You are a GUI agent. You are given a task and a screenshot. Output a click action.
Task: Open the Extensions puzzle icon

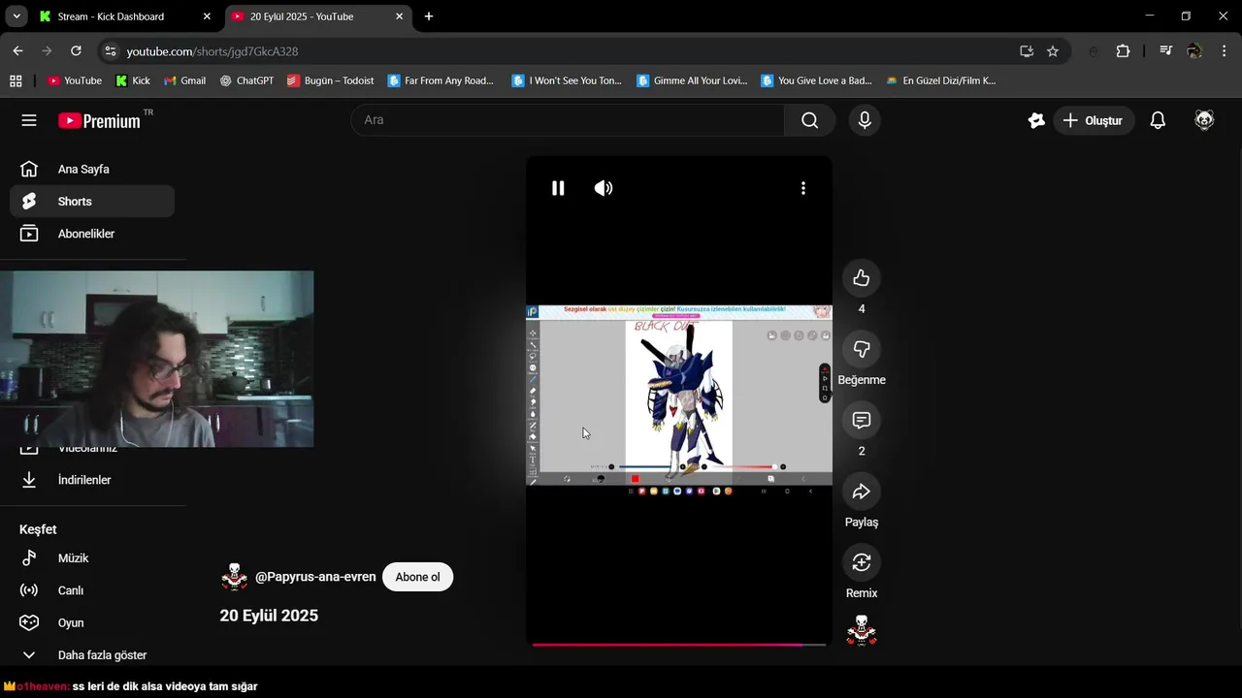1123,51
